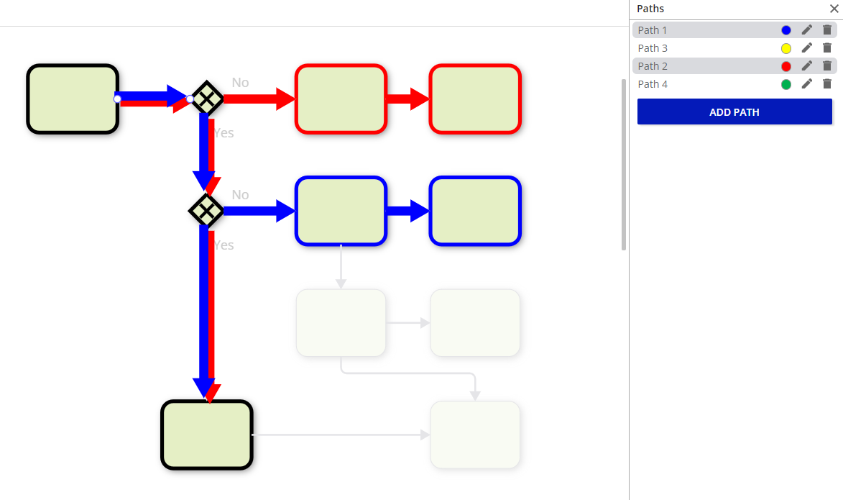This screenshot has width=843, height=500.
Task: Click the pencil icon for Path 3
Action: tap(807, 48)
